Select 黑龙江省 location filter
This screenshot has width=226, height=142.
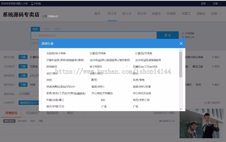(x=198, y=66)
